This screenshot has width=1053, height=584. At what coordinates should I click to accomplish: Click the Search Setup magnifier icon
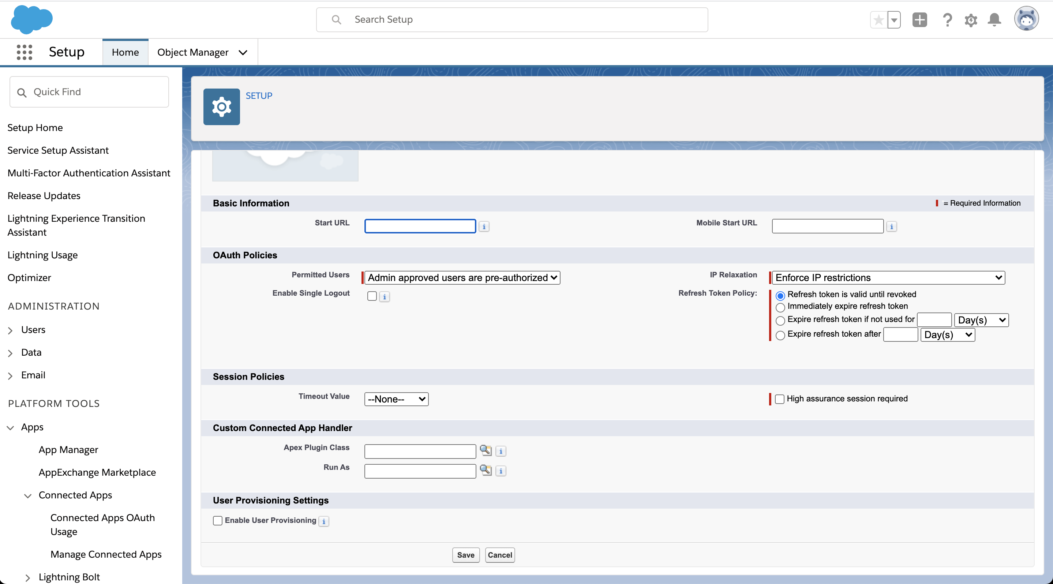point(336,20)
